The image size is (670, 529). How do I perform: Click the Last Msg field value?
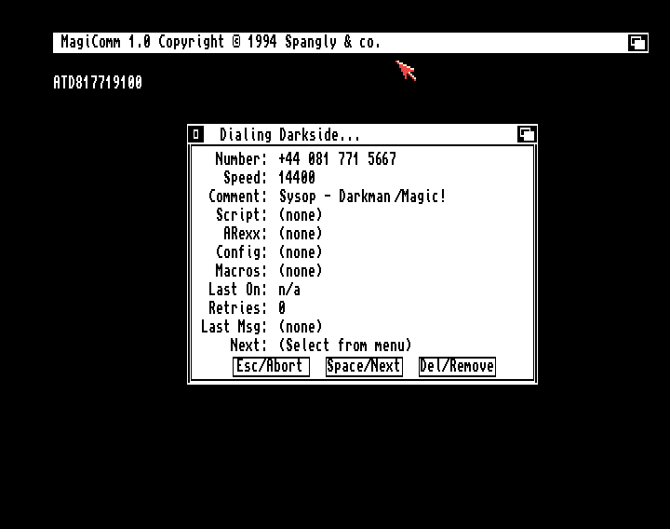pos(301,327)
